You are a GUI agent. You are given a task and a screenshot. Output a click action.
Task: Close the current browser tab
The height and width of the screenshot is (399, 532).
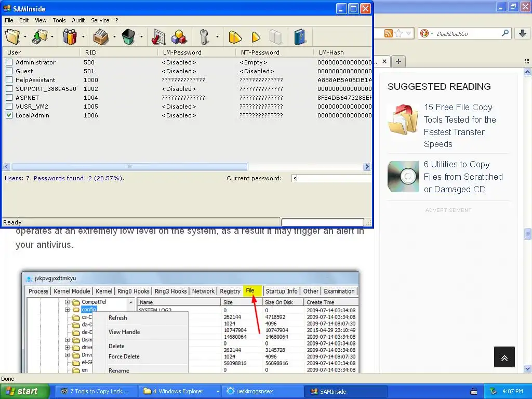tap(384, 61)
